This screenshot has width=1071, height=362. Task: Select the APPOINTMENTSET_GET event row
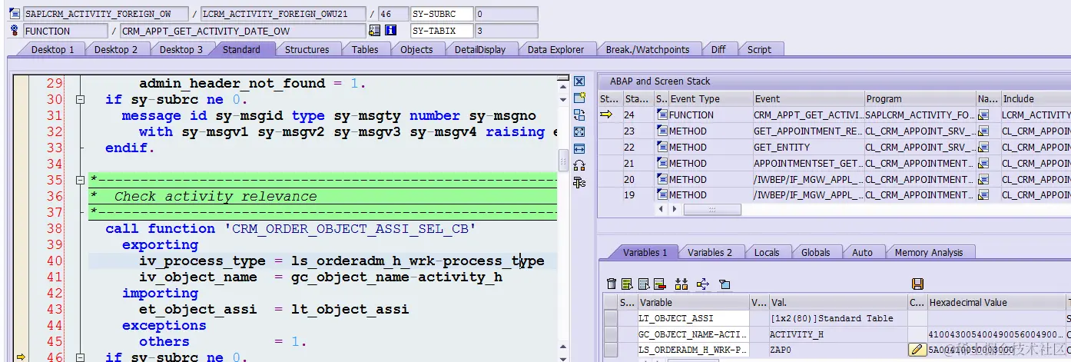coord(807,164)
